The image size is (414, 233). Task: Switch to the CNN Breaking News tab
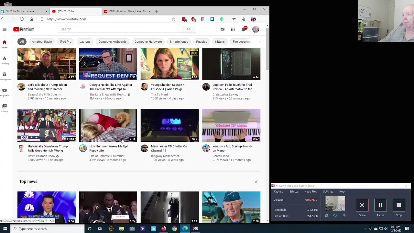click(x=127, y=11)
